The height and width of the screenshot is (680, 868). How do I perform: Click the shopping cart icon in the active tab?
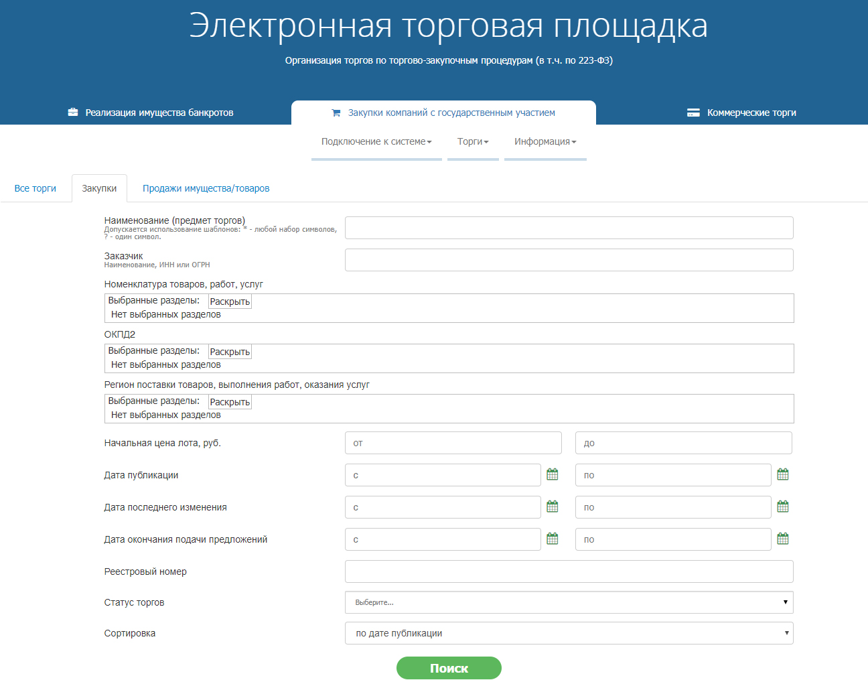click(336, 113)
